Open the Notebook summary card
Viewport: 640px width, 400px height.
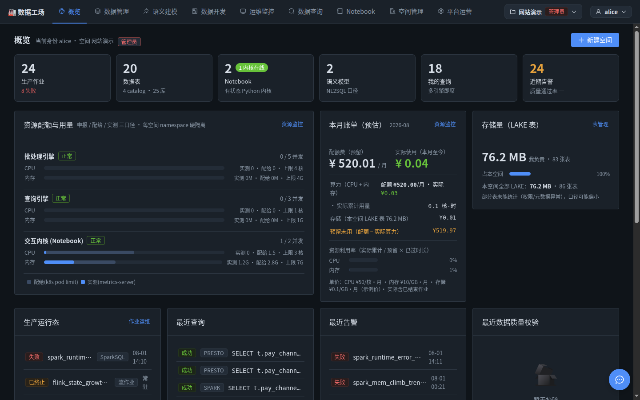point(266,78)
